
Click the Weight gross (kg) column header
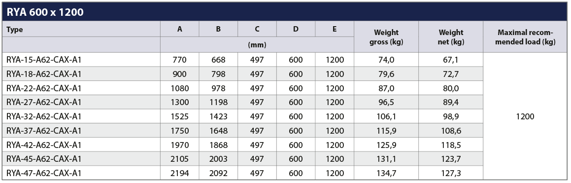tap(386, 37)
